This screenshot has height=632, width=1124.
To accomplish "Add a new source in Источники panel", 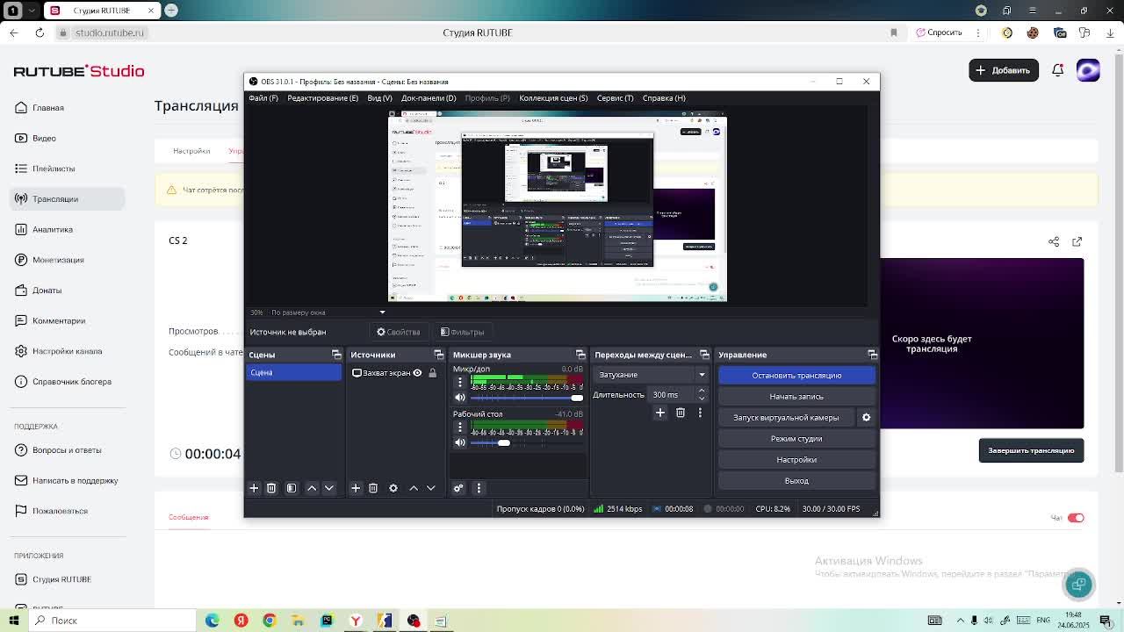I will pos(356,488).
